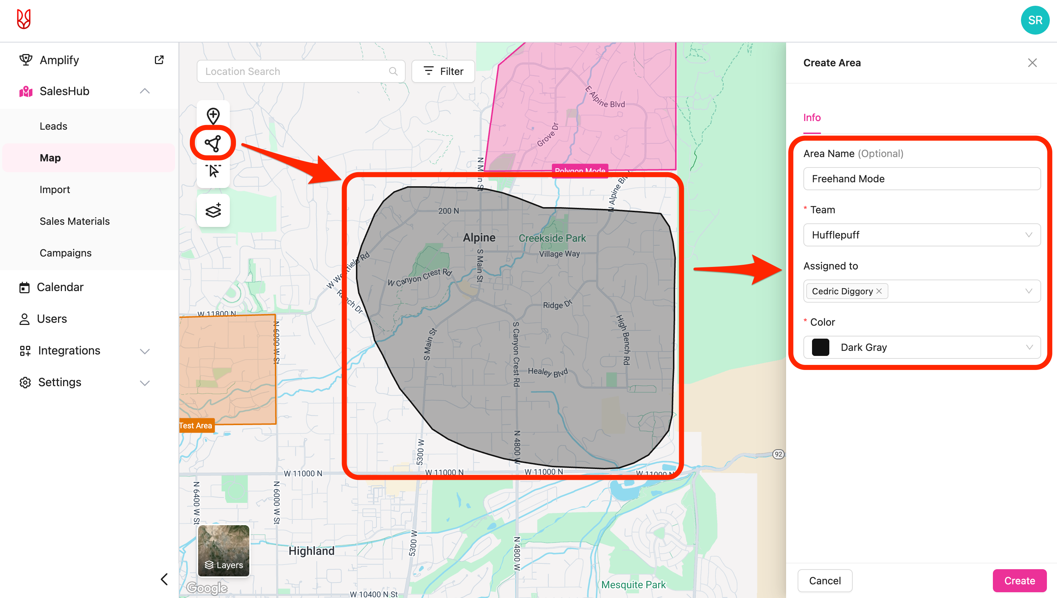This screenshot has width=1057, height=598.
Task: Click the Layers satellite thumbnail
Action: click(223, 551)
